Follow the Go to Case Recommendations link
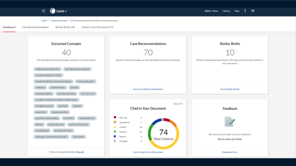Viewport: 296px width, 166px height. pos(148,89)
